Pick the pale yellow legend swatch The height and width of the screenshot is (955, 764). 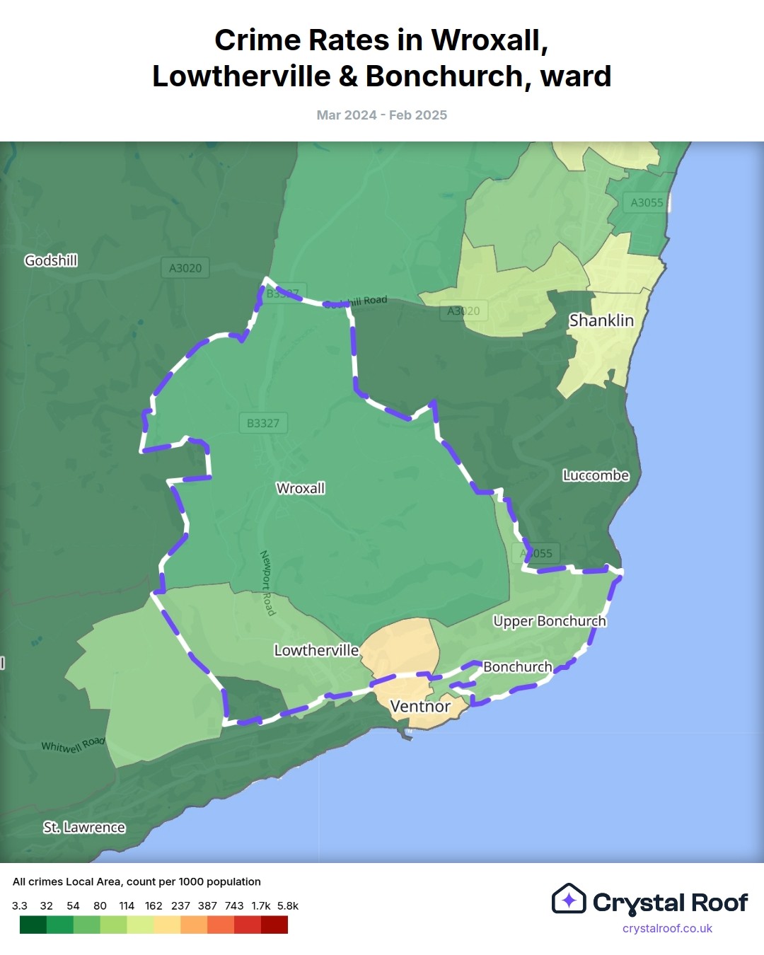tap(140, 925)
